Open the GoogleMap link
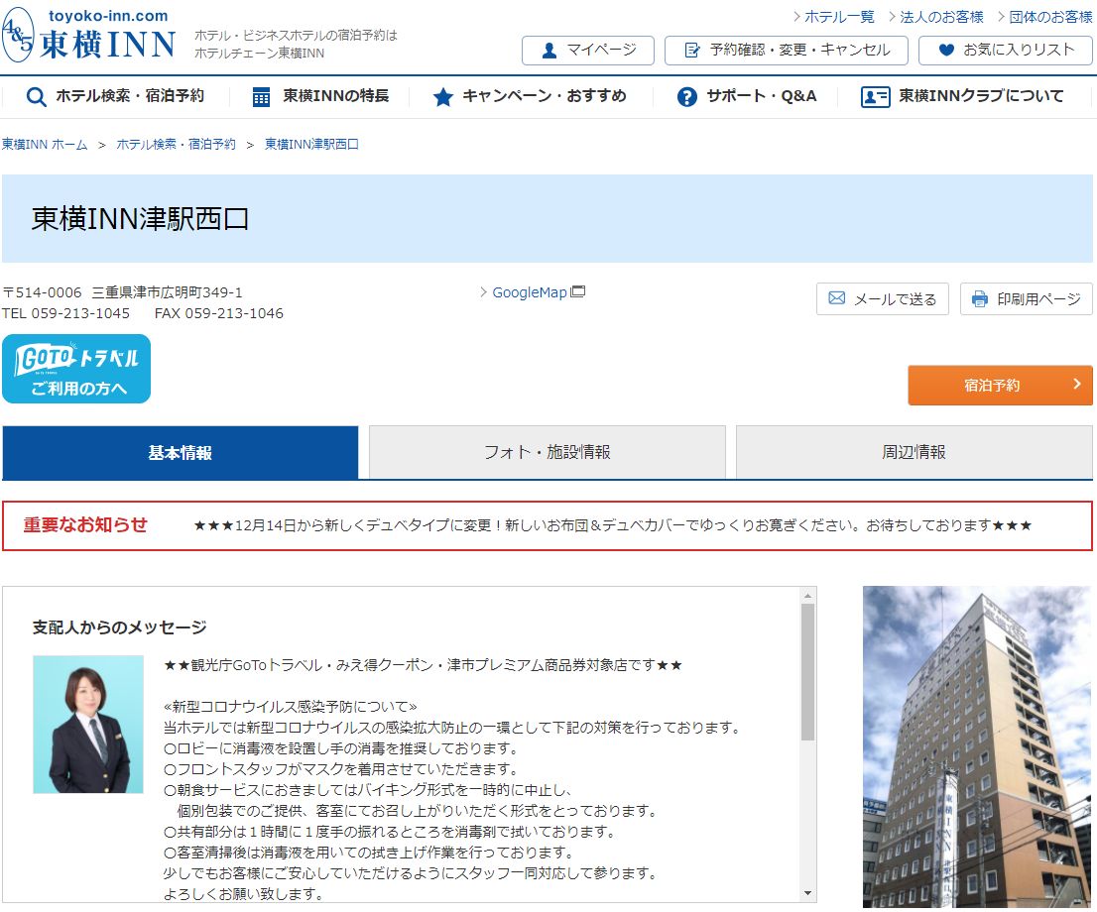The height and width of the screenshot is (912, 1097). pos(529,292)
